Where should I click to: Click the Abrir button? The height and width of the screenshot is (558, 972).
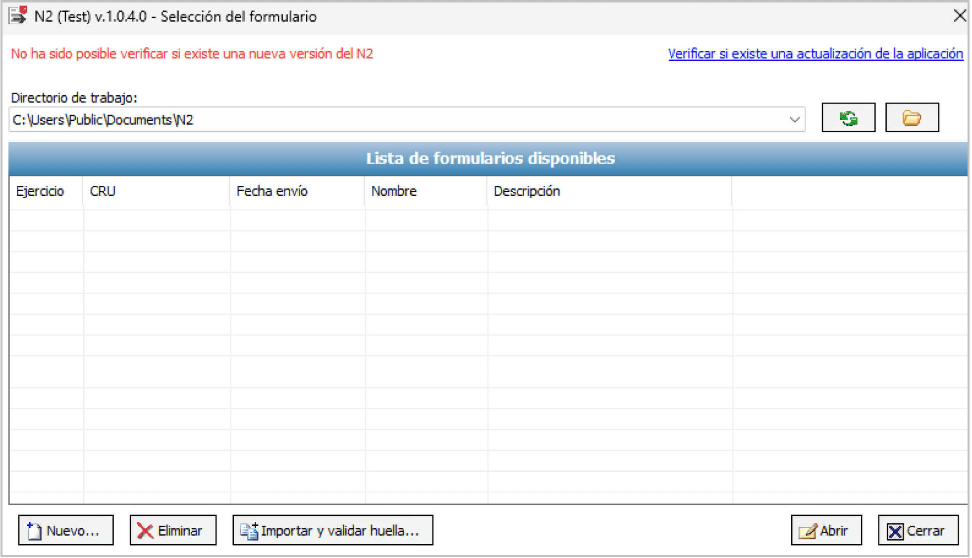(826, 530)
